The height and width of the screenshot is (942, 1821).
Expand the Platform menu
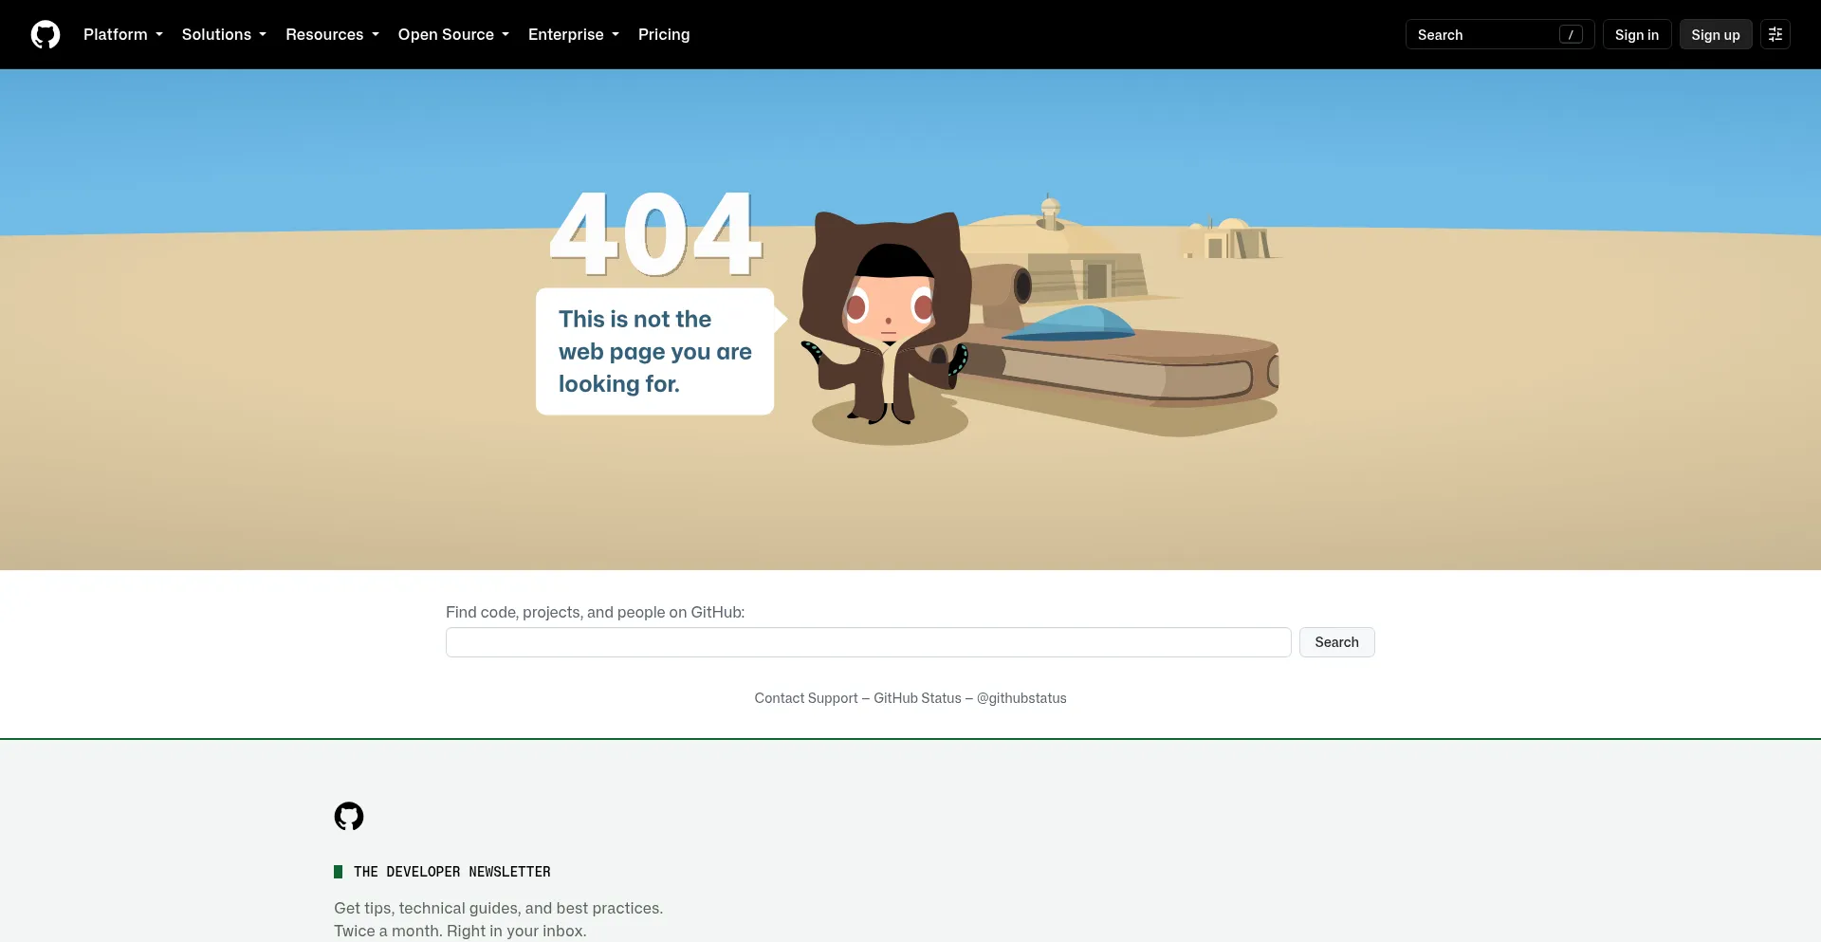[x=123, y=34]
